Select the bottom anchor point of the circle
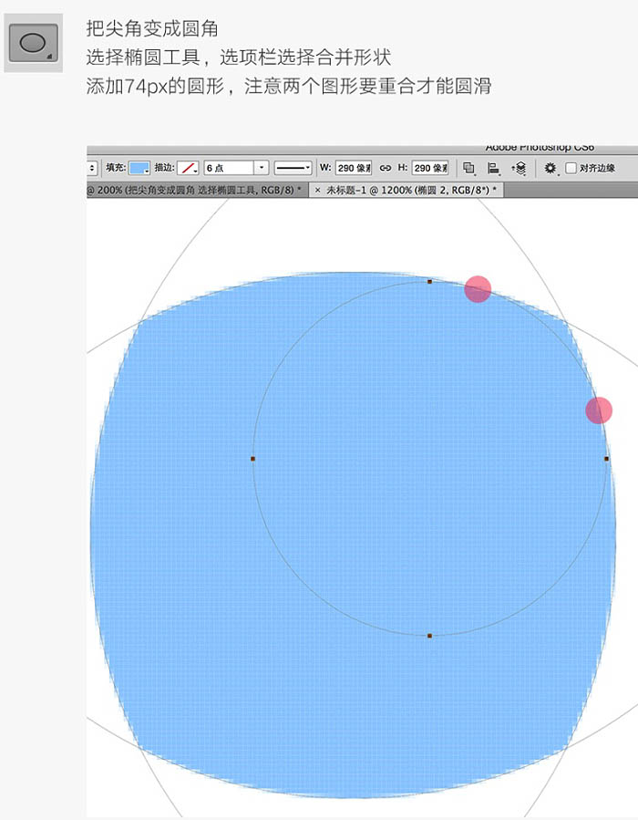This screenshot has width=638, height=820. [429, 636]
